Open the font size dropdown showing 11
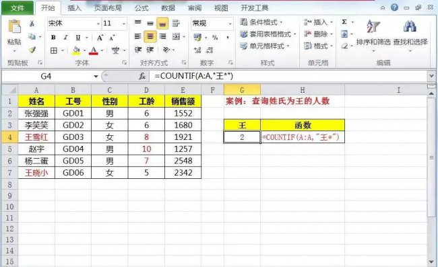The image size is (438, 267). (124, 24)
